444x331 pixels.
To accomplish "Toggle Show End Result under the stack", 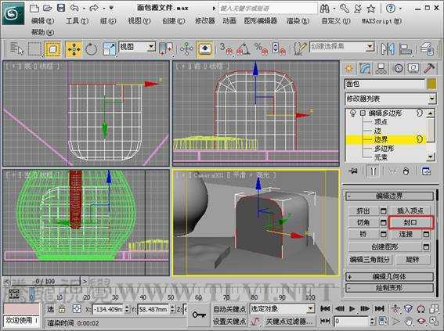I will 373,171.
